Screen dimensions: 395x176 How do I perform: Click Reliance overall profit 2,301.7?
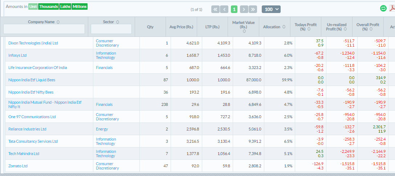pyautogui.click(x=379, y=127)
